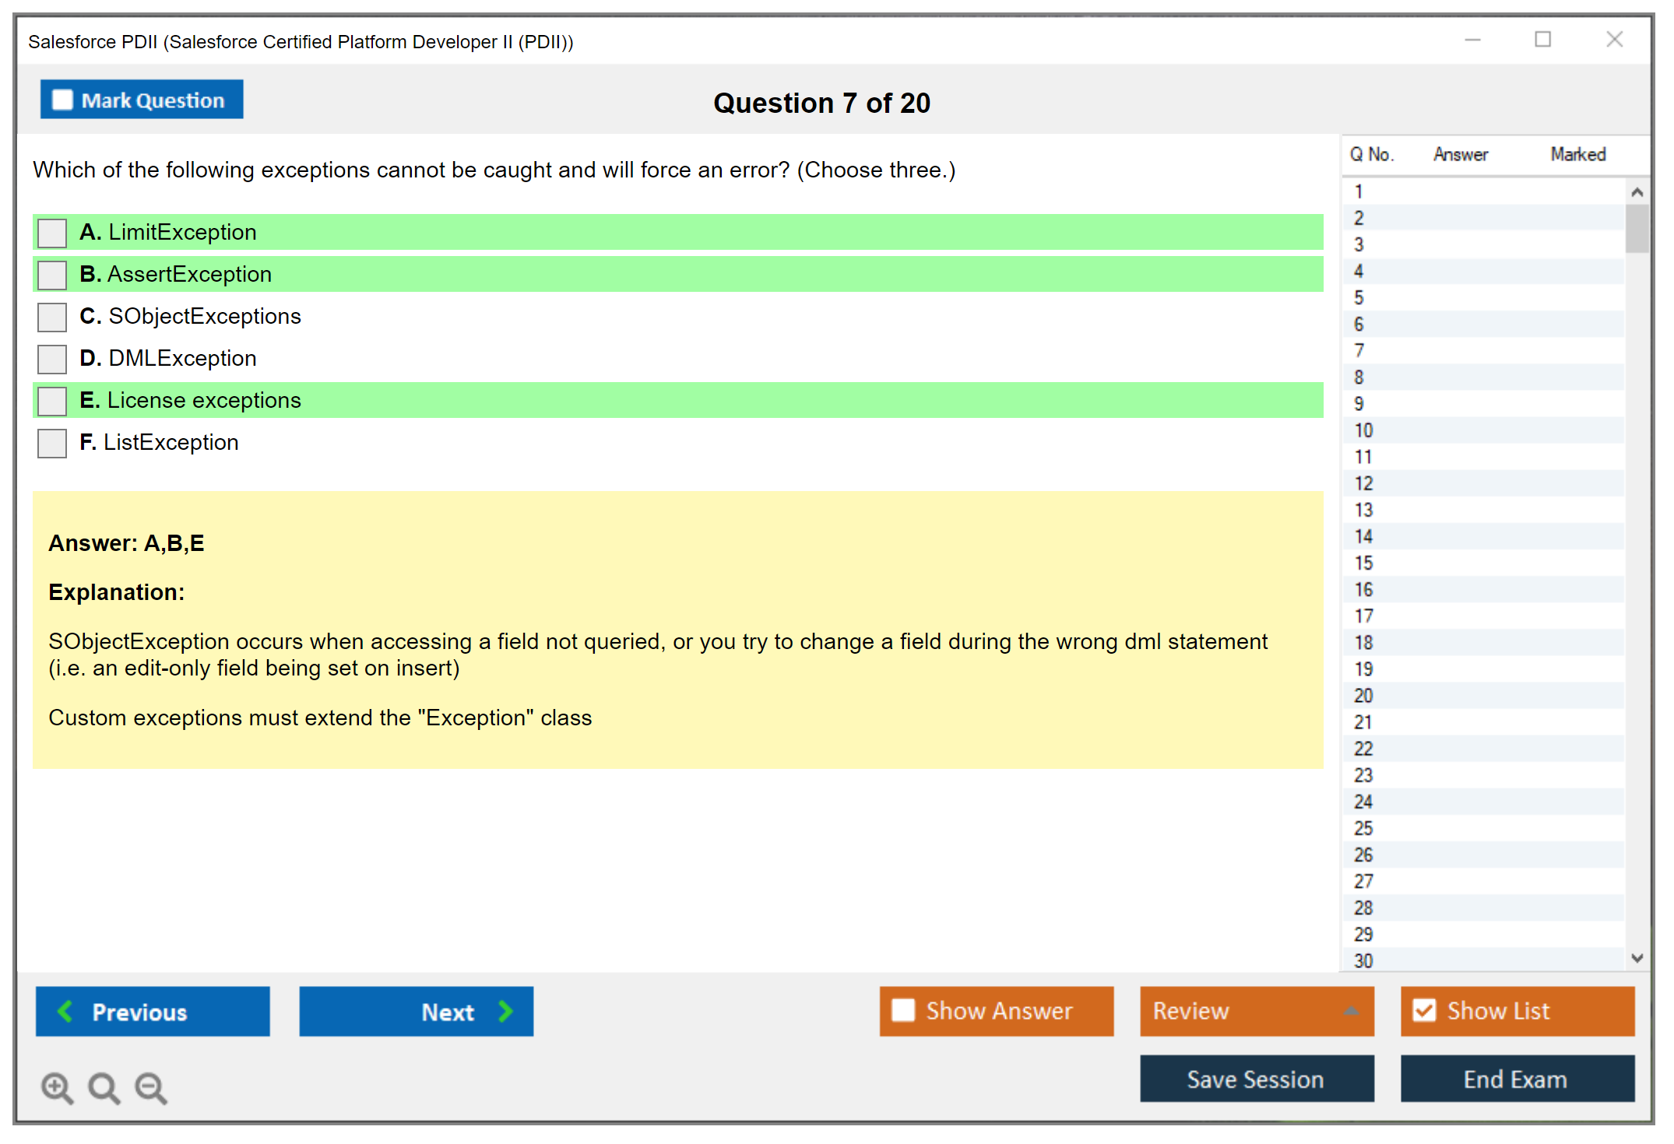Toggle the Show Answer checkbox
Viewport: 1674px width, 1144px height.
903,1010
